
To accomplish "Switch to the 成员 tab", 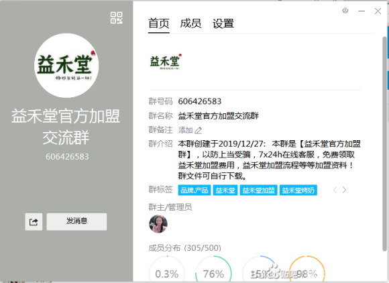I will pos(190,24).
